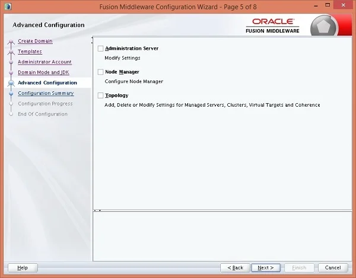Click the Topology label

point(117,95)
